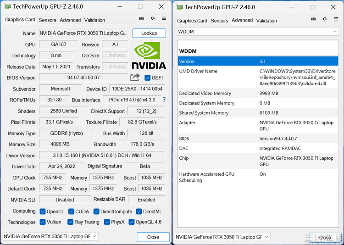Switch to Sensors tab in left window
This screenshot has width=344, height=245.
tap(47, 20)
